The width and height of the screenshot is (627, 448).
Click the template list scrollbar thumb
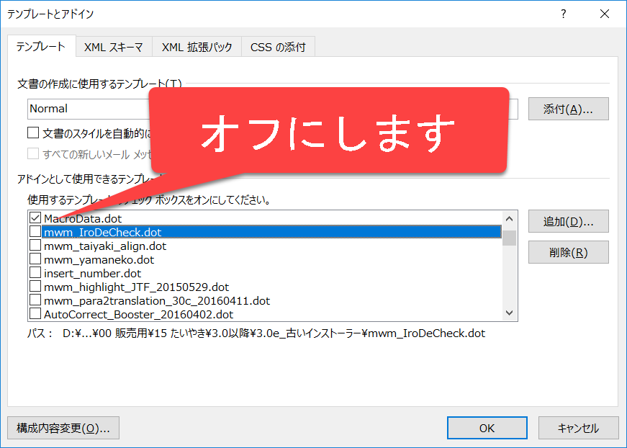(509, 238)
